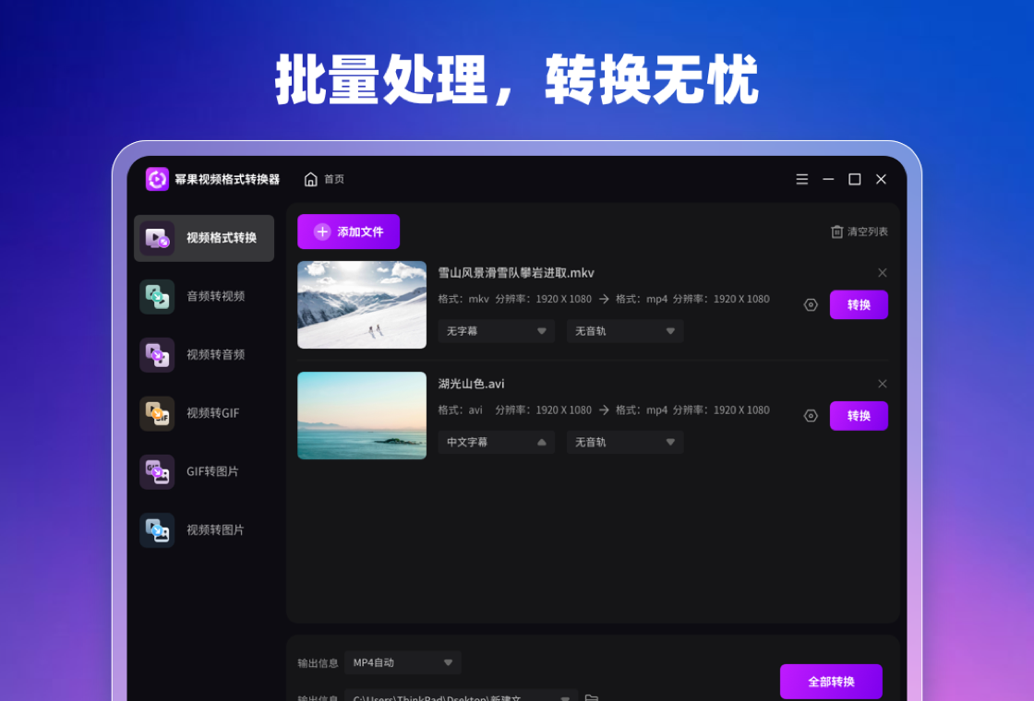Click the 幂果视频格式转换器 app logo
This screenshot has width=1034, height=701.
[157, 179]
